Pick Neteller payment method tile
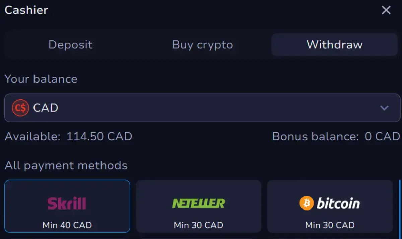Viewport: 402px width, 239px height. (x=198, y=206)
